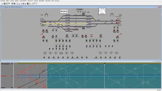
Task: Click the magnifier zoom toolbar icon
Action: tap(21, 4)
